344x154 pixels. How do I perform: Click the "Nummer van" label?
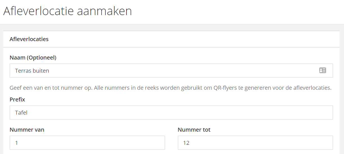(27, 130)
